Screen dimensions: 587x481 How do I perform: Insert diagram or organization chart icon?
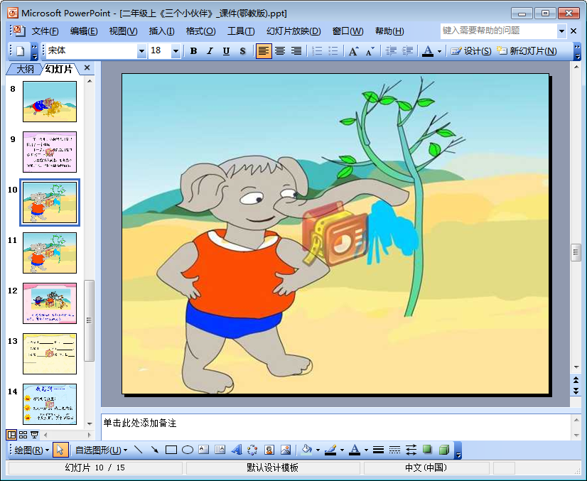tap(253, 450)
